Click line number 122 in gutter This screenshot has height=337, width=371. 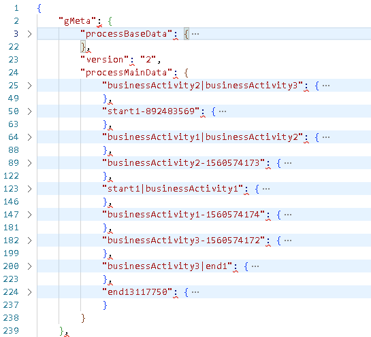click(11, 176)
